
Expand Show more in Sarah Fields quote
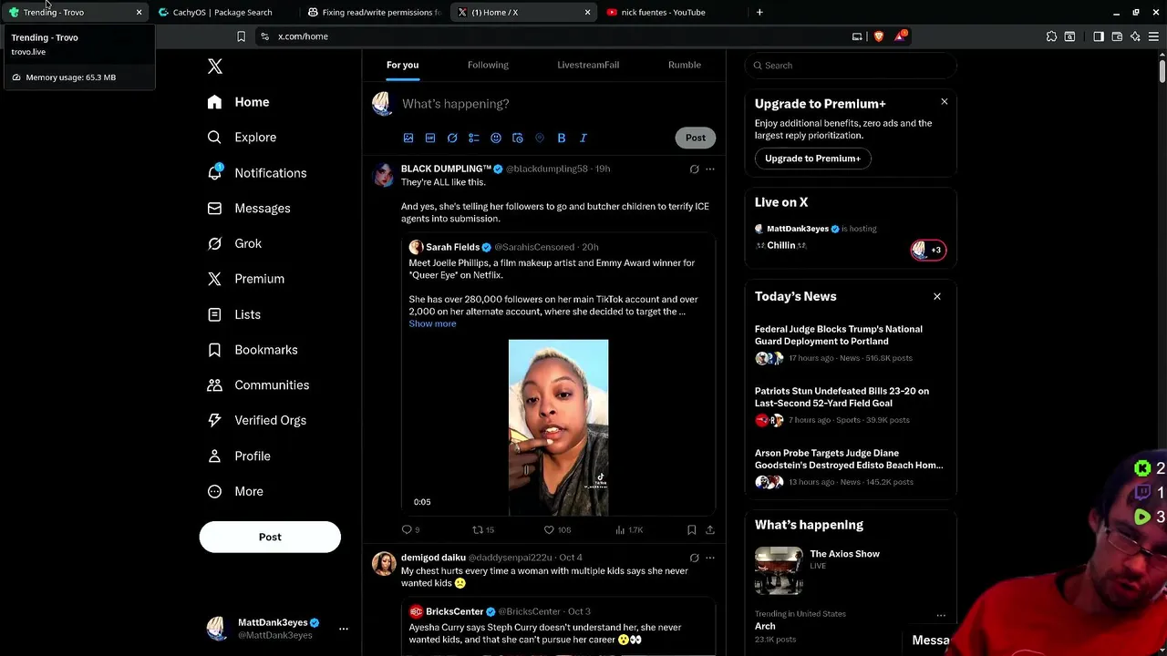coord(432,323)
